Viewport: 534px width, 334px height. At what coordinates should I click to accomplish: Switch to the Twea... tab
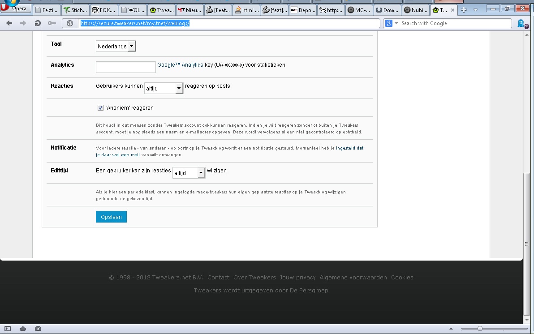pos(161,10)
